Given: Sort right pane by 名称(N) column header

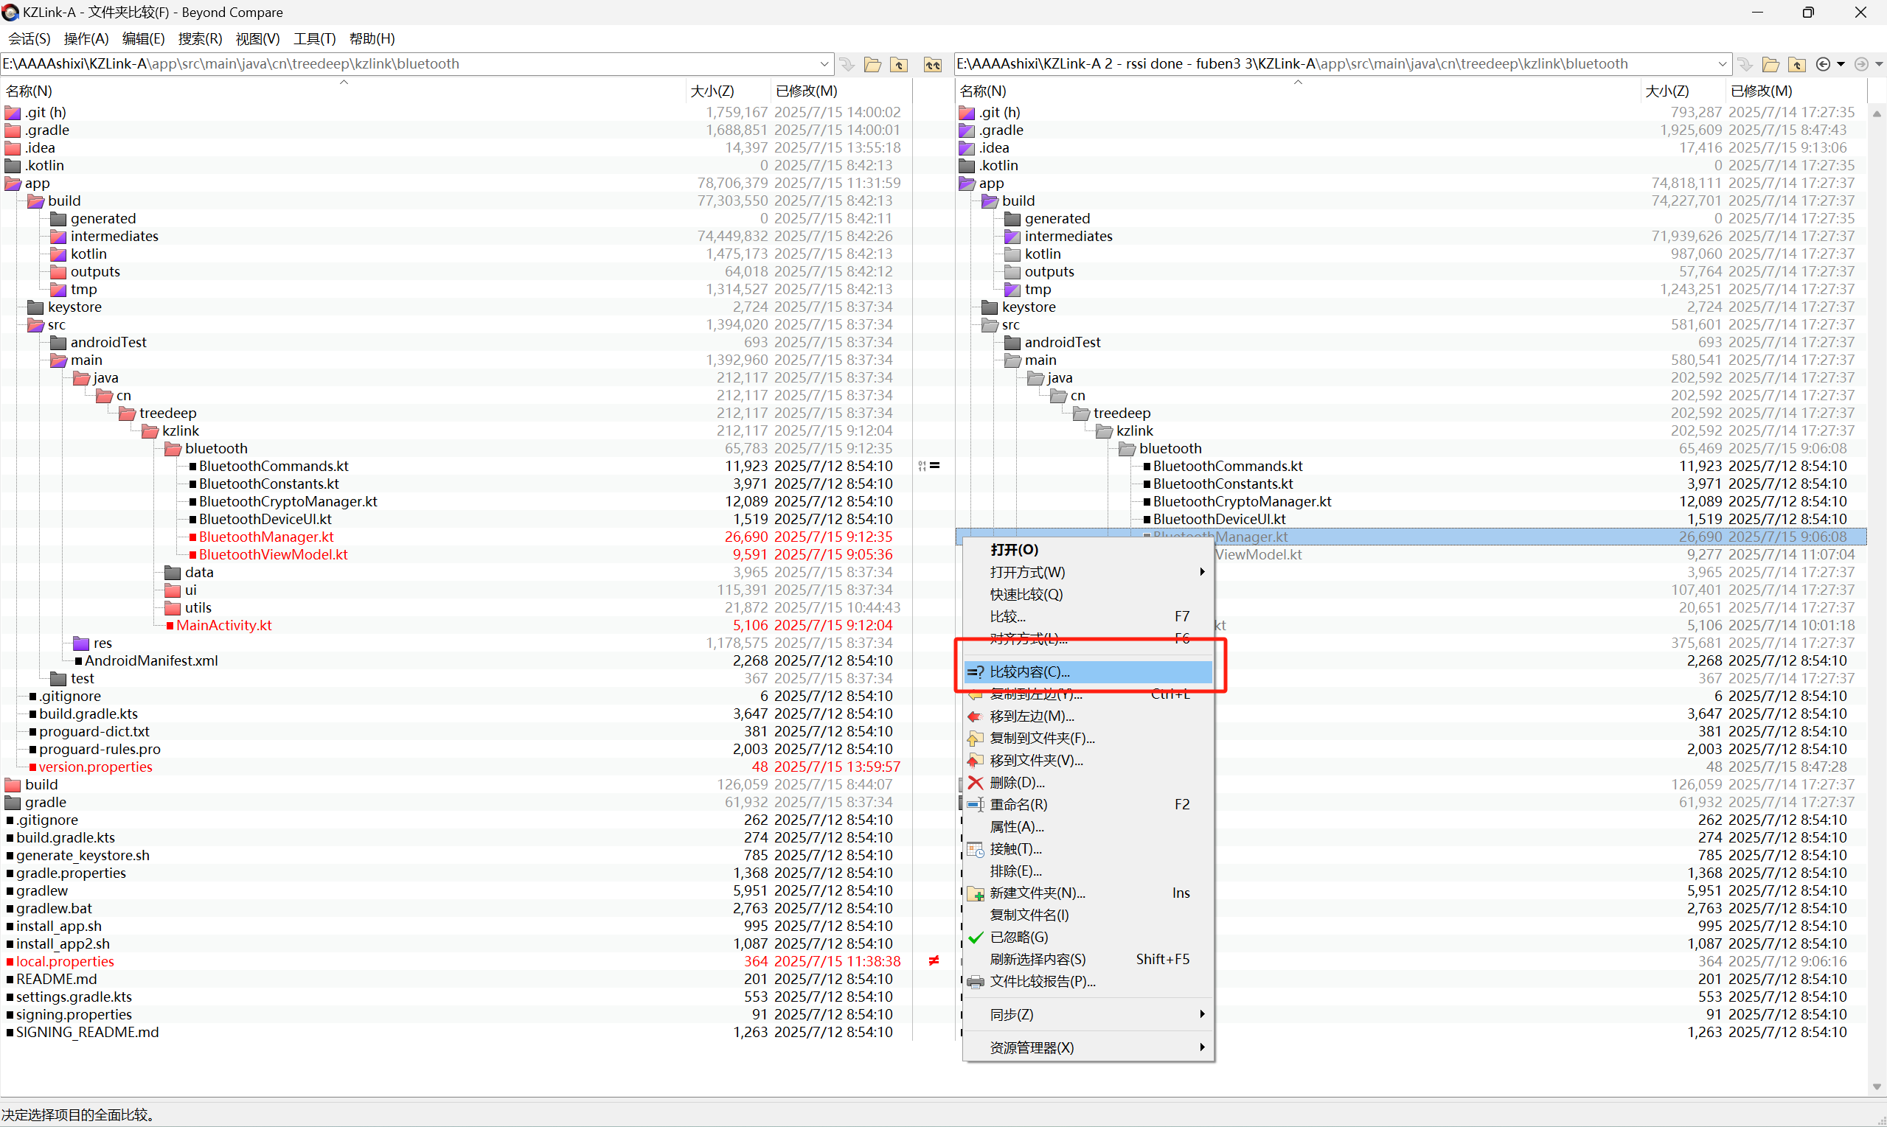Looking at the screenshot, I should click(1299, 91).
